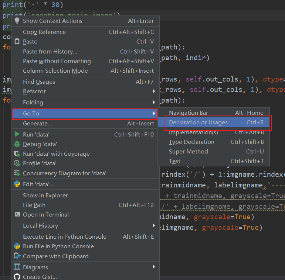This screenshot has height=280, width=285.
Task: Expand the Refactor submenu arrow
Action: pos(154,91)
